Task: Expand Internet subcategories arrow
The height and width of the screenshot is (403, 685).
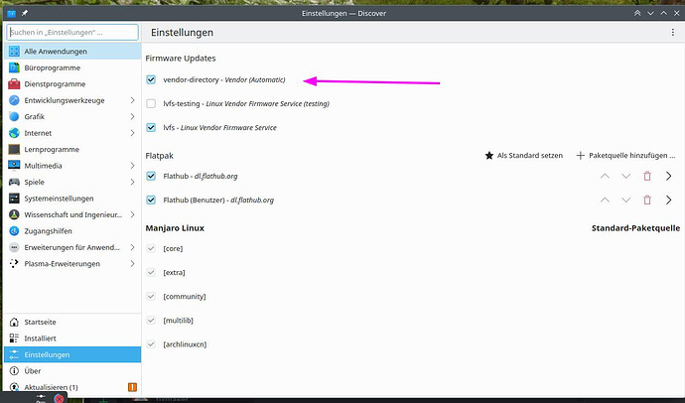Action: pyautogui.click(x=132, y=133)
